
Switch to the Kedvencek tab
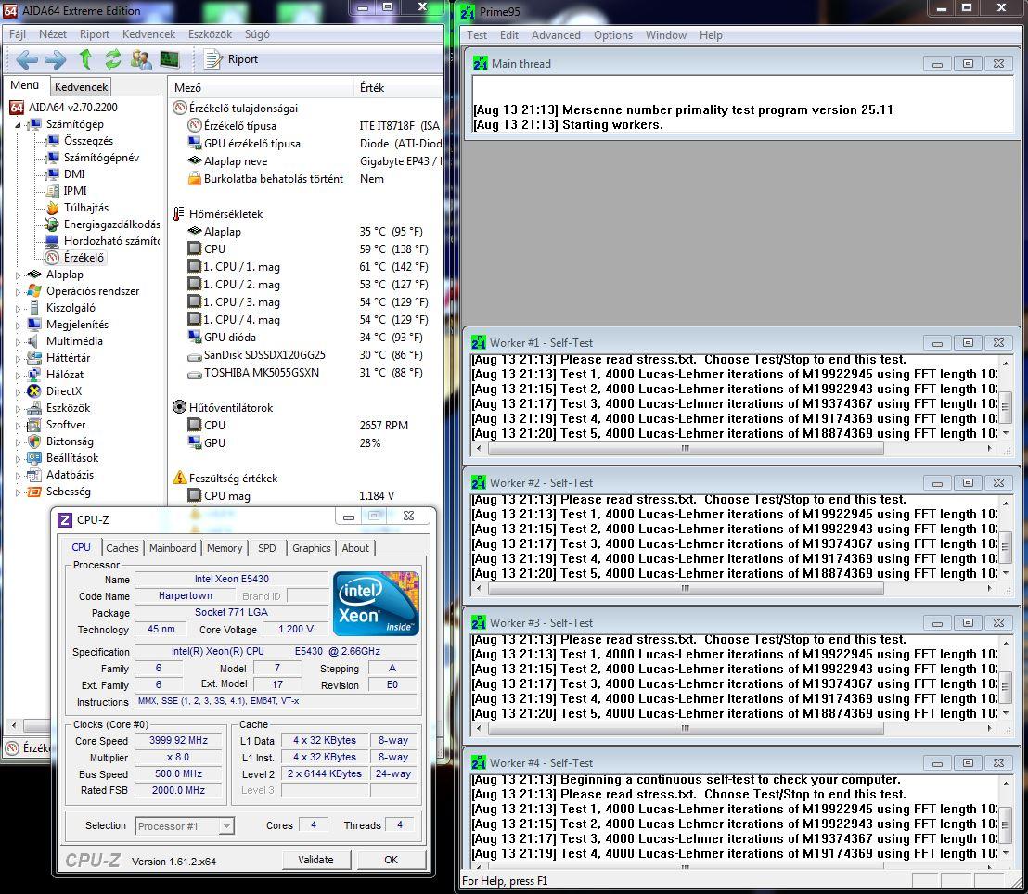tap(81, 86)
